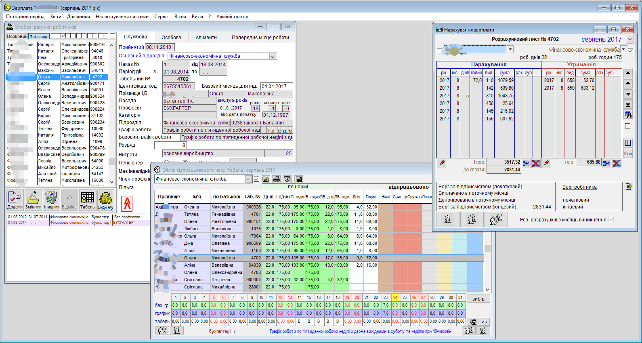Screen dimensions: 642x343
Task: Click the Борг робітника link
Action: click(x=579, y=187)
